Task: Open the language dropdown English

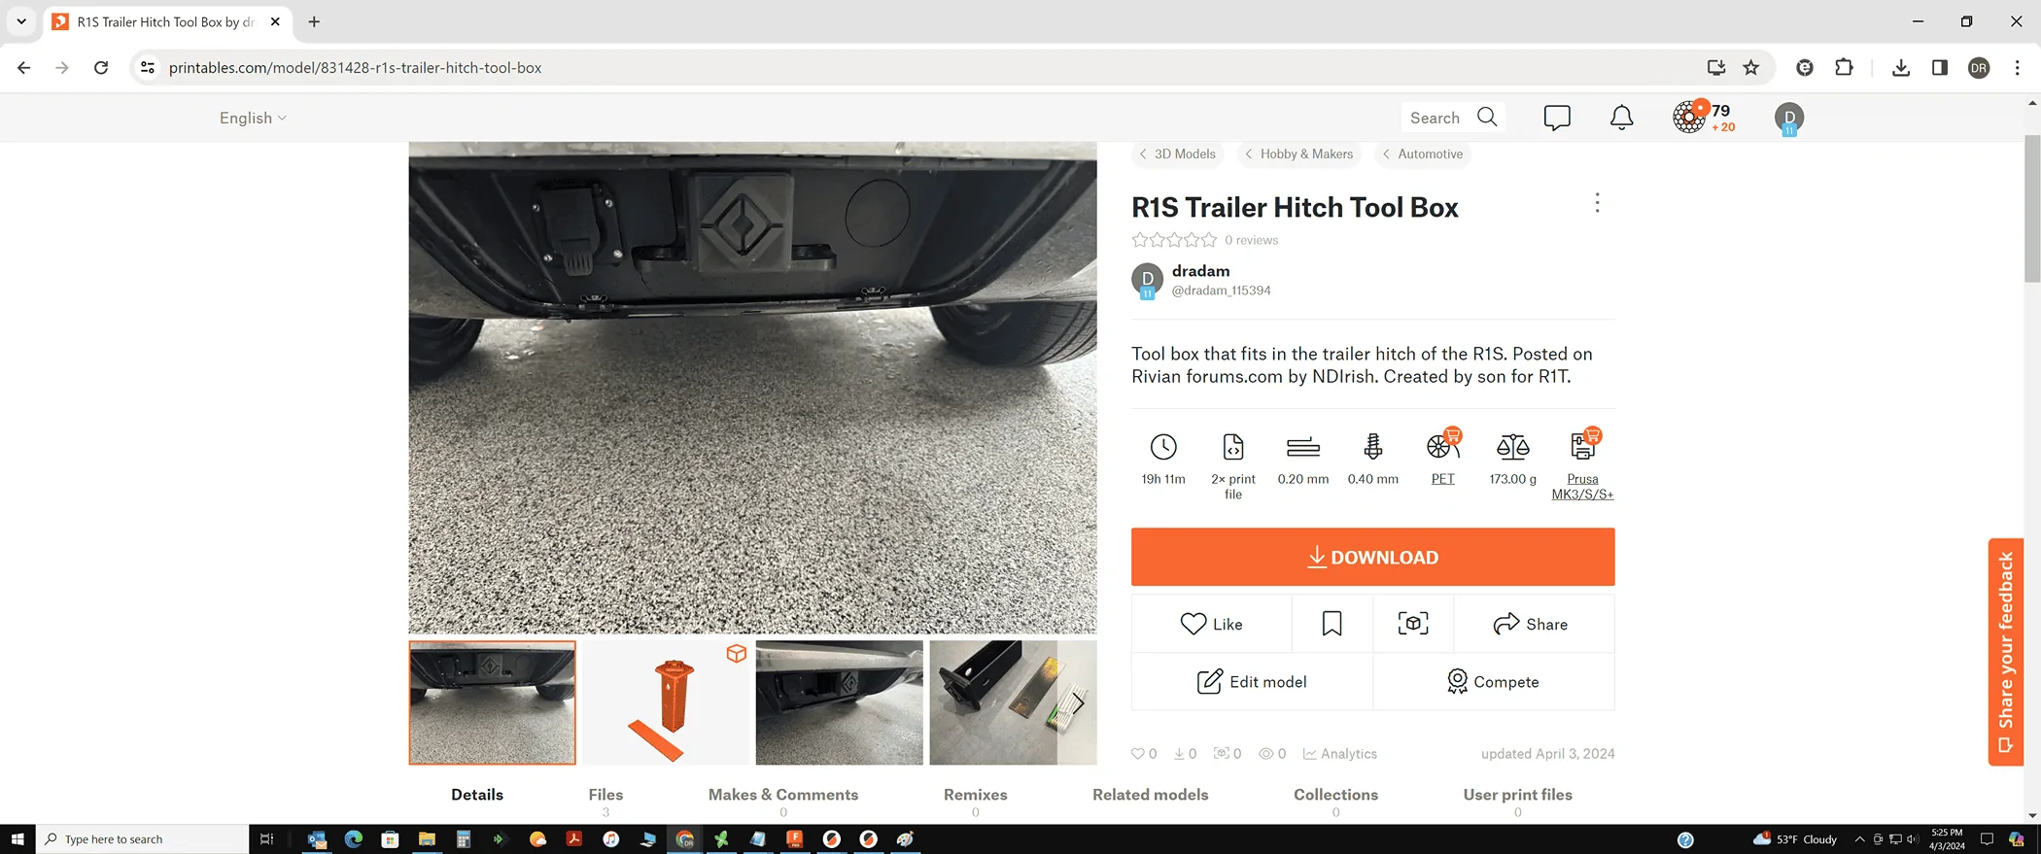Action: coord(253,118)
